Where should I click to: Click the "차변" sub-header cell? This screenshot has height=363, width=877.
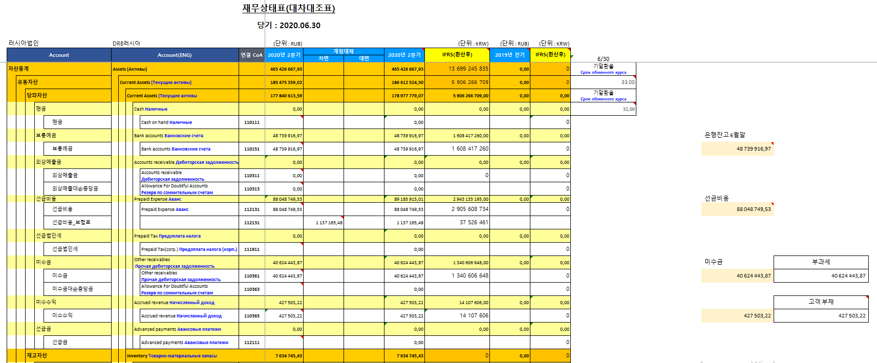[324, 59]
